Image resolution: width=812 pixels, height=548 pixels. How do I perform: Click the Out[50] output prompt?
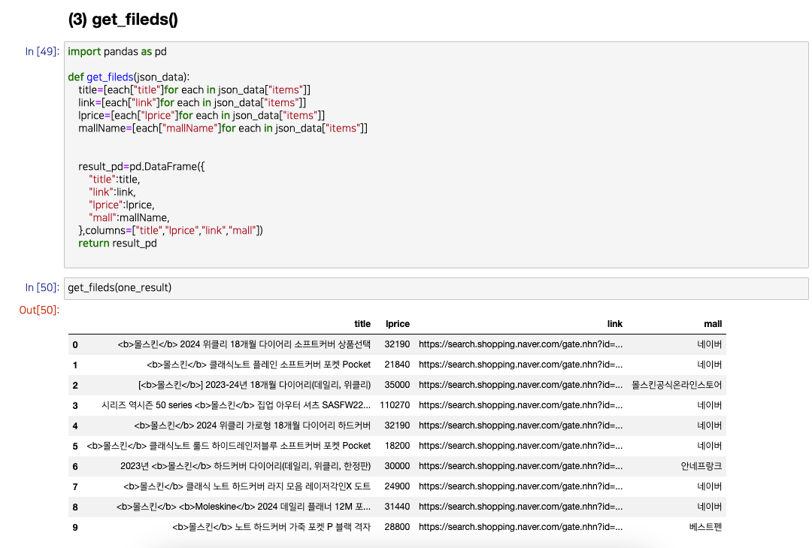(x=39, y=310)
